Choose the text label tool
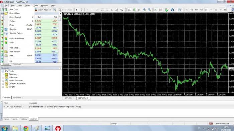 (x=117, y=10)
